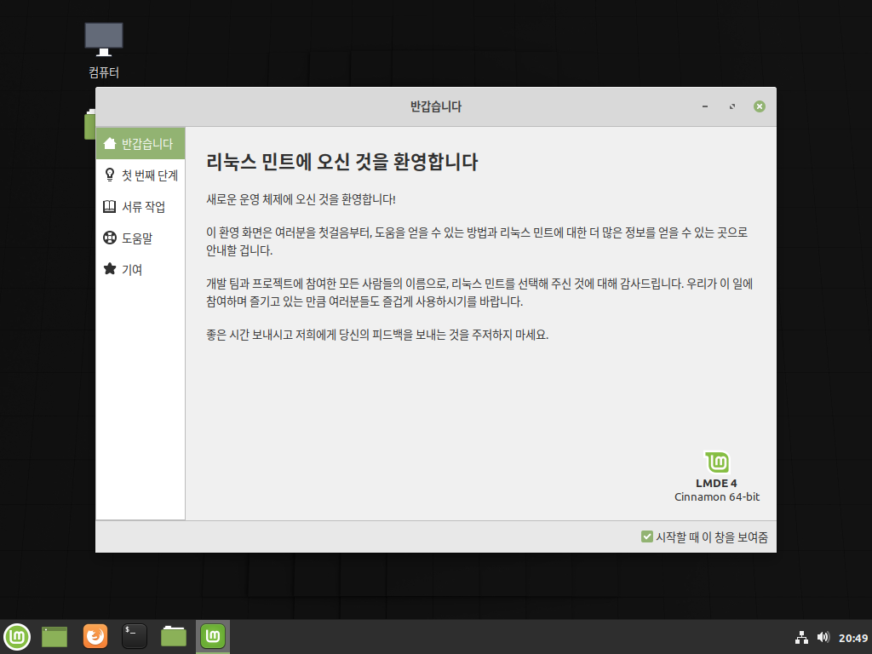
Task: Click the line 새로운 운영 체제에 오신 것을 환영합니다!
Action: (301, 199)
